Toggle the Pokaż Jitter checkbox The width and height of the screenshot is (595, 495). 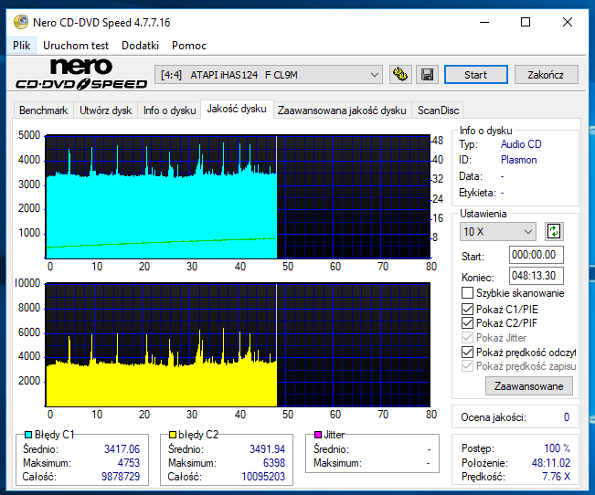[467, 338]
